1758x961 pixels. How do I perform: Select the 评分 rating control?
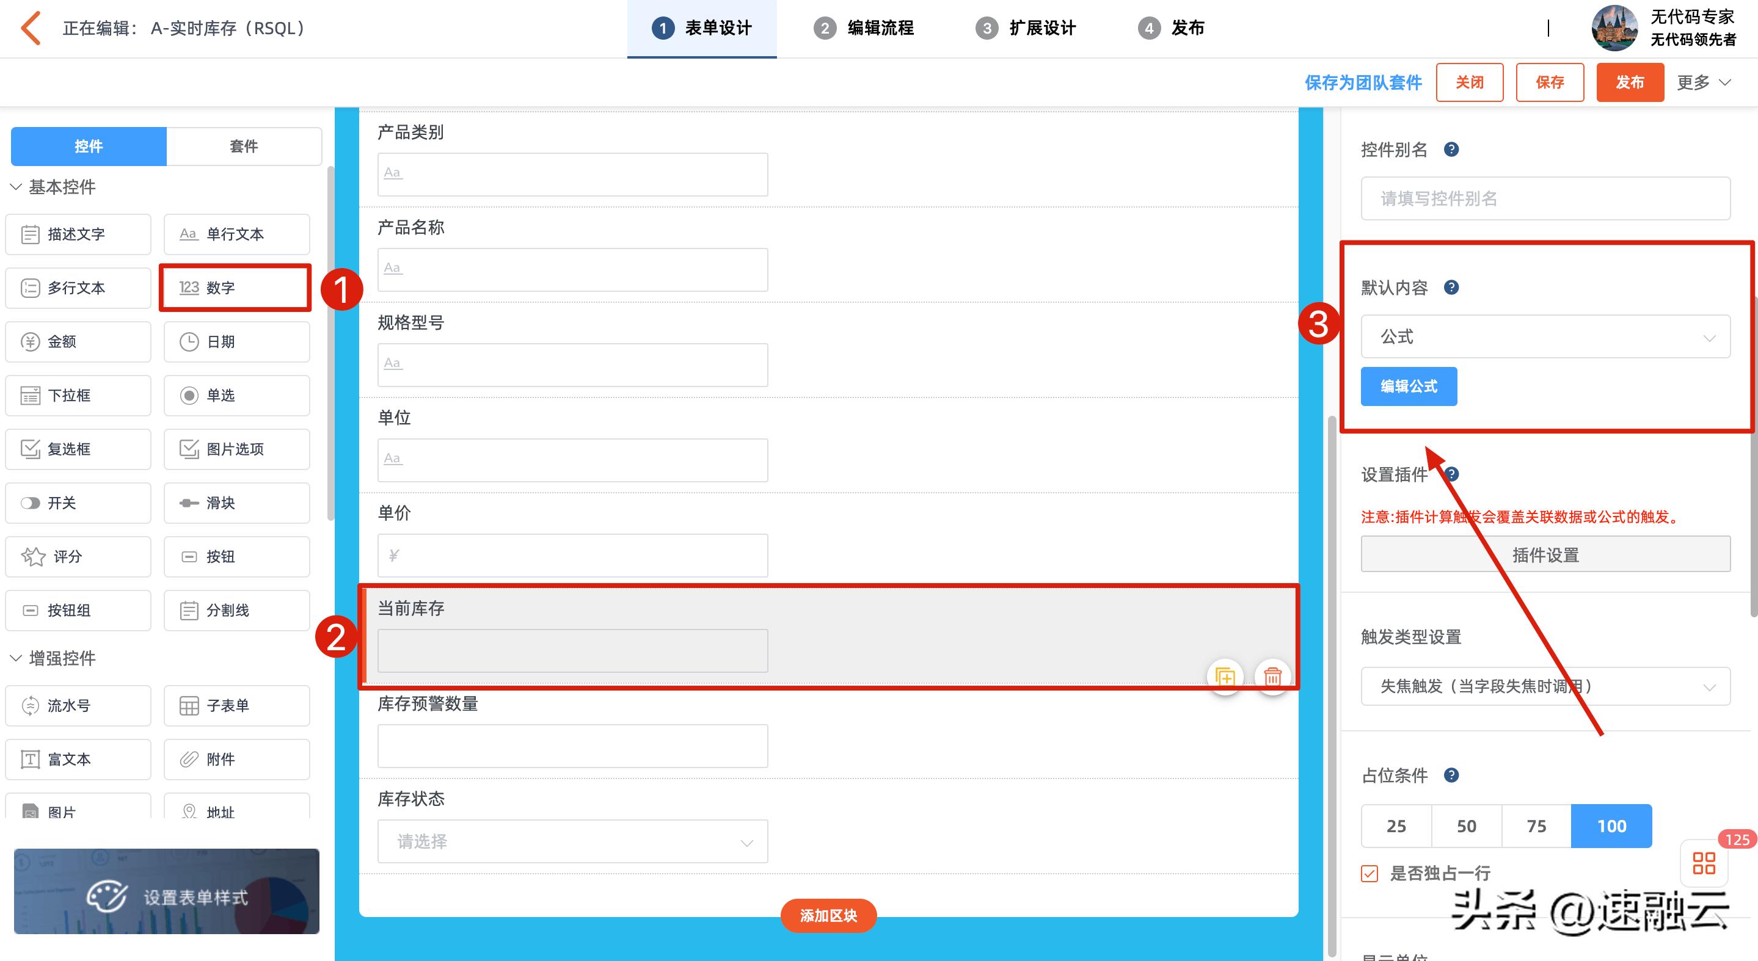[x=77, y=557]
